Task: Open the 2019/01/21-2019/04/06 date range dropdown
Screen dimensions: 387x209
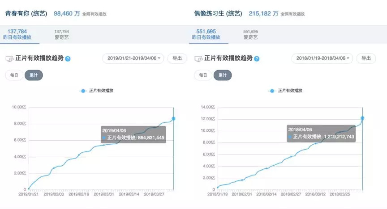Action: (x=134, y=58)
